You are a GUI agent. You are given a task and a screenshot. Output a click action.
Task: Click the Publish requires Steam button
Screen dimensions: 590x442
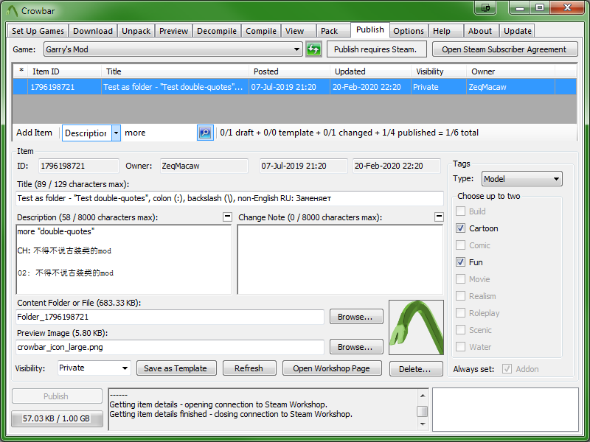(x=377, y=49)
